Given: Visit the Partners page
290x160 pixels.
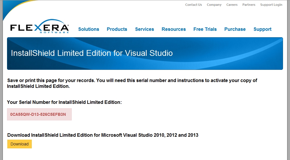Looking at the screenshot, I should tap(249, 5).
